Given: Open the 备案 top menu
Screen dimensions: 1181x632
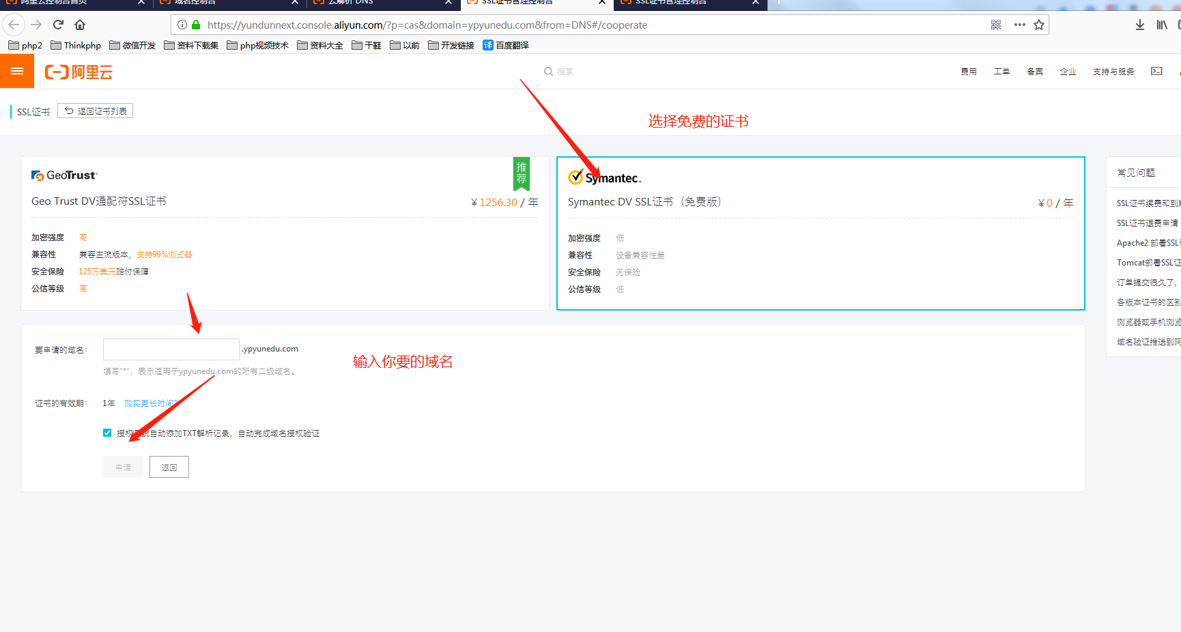Looking at the screenshot, I should coord(1035,72).
